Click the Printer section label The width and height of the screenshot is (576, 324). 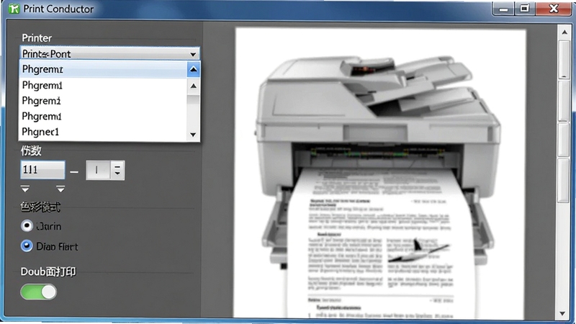(37, 38)
